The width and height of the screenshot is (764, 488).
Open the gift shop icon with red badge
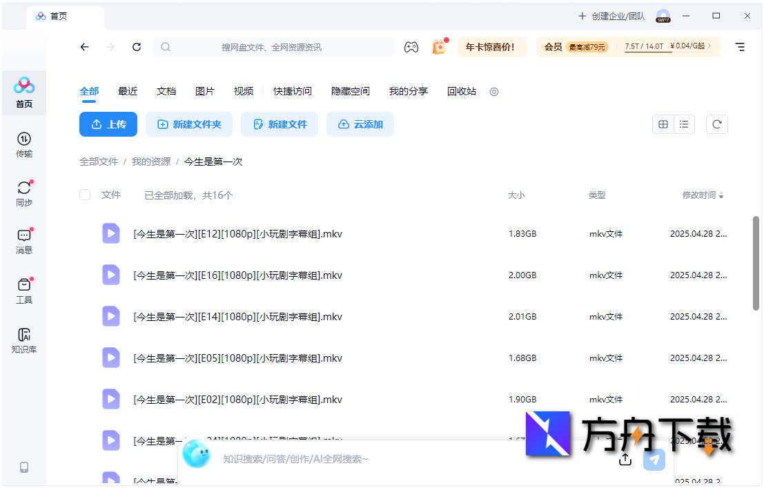coord(440,47)
